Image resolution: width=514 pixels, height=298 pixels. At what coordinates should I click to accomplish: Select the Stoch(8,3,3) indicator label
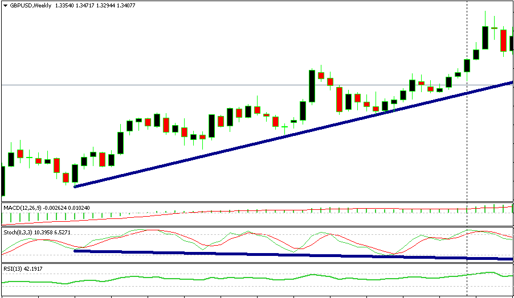(19, 233)
